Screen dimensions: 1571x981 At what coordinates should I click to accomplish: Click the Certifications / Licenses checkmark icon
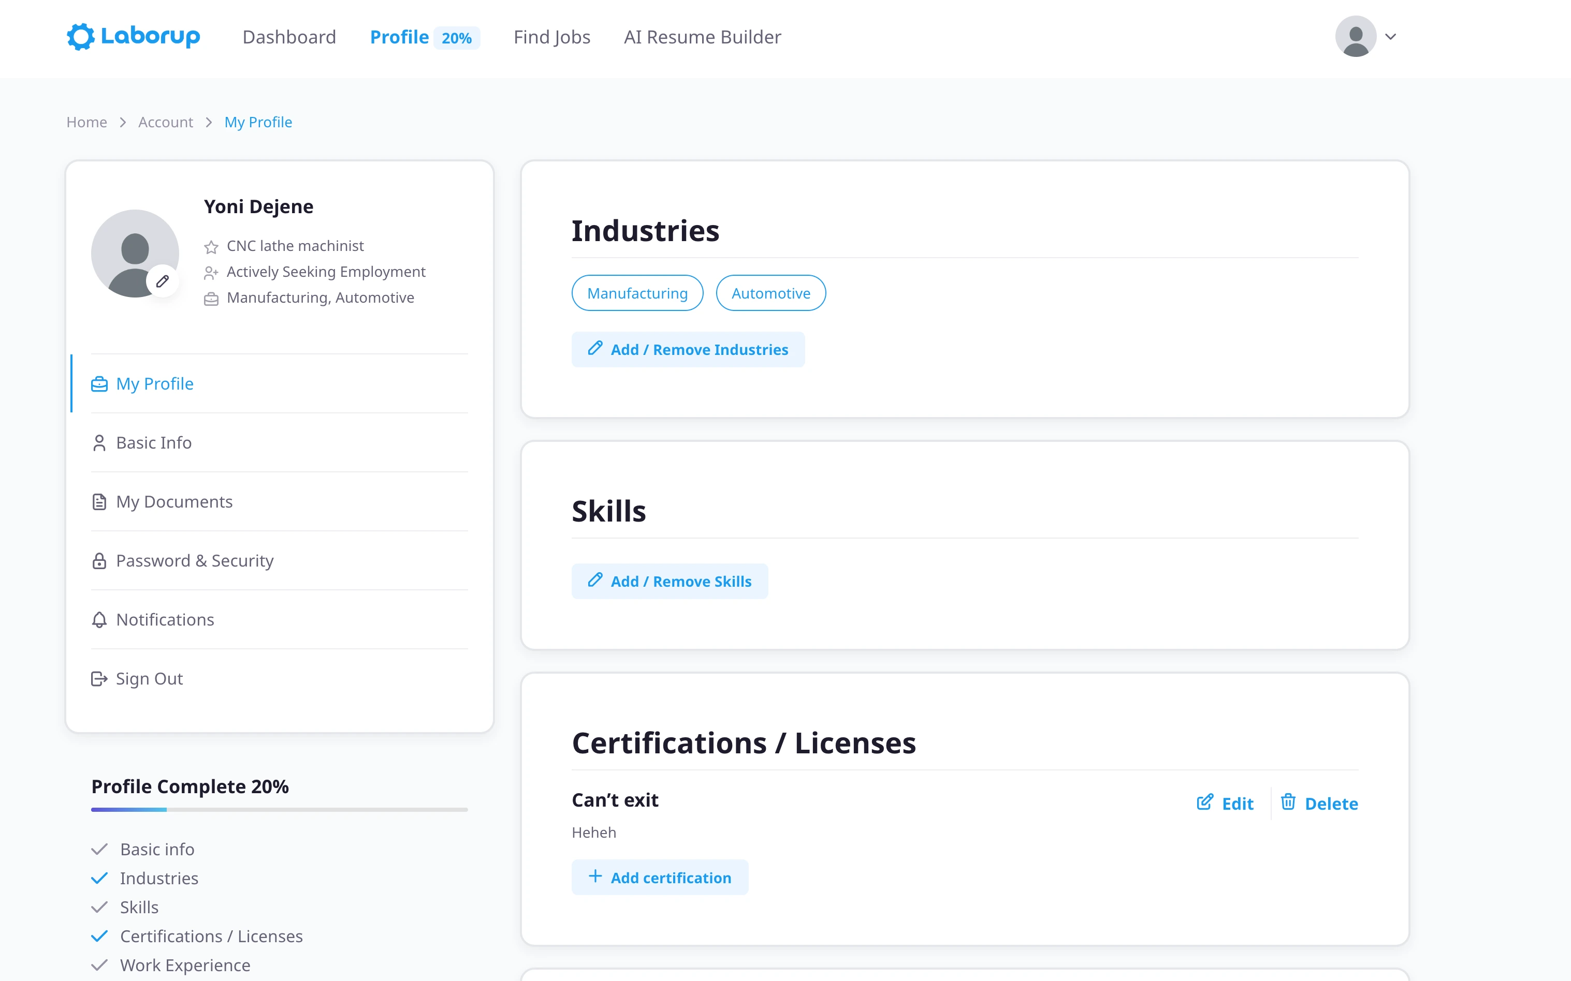click(99, 936)
